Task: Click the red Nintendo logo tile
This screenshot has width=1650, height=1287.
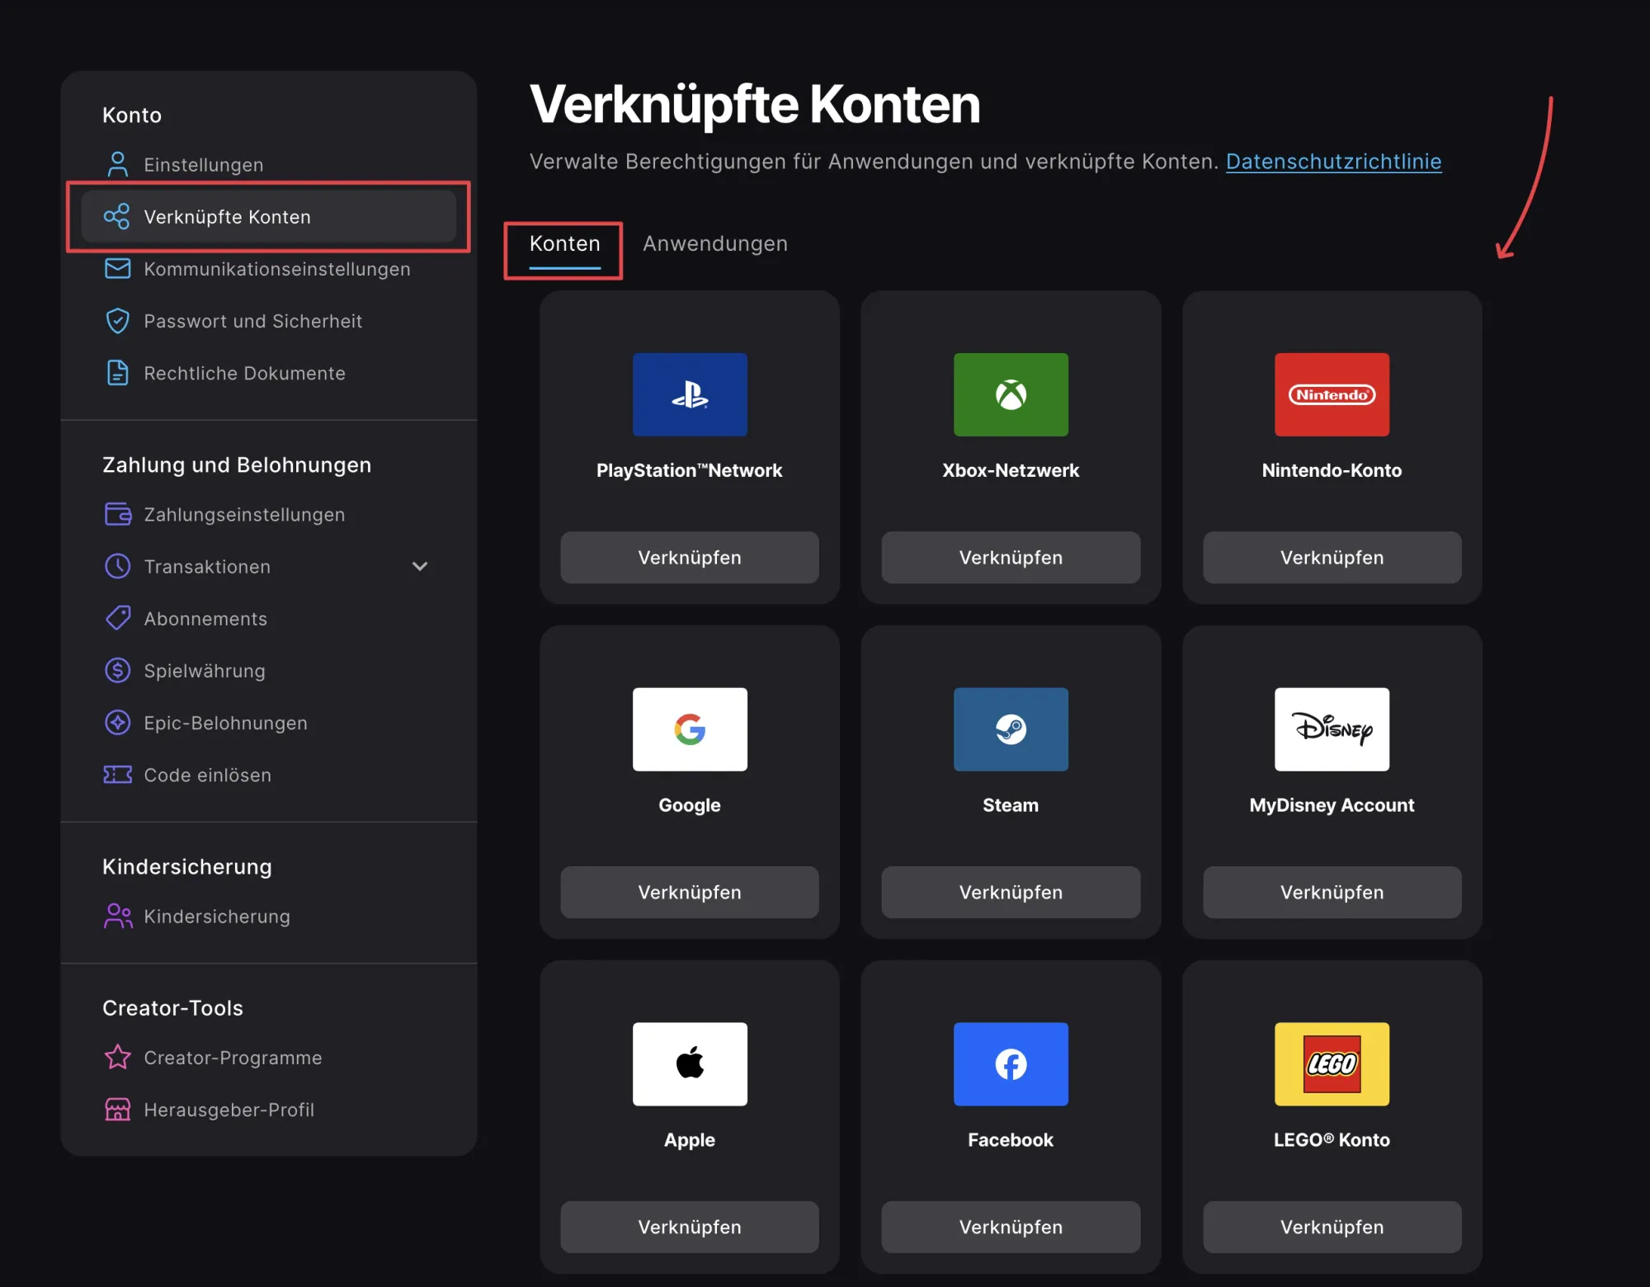Action: [x=1332, y=394]
